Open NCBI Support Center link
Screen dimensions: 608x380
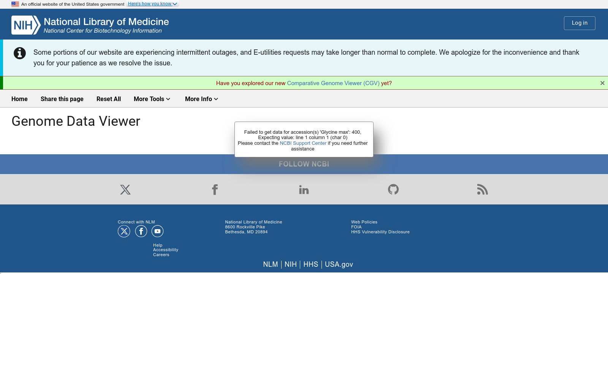[303, 143]
